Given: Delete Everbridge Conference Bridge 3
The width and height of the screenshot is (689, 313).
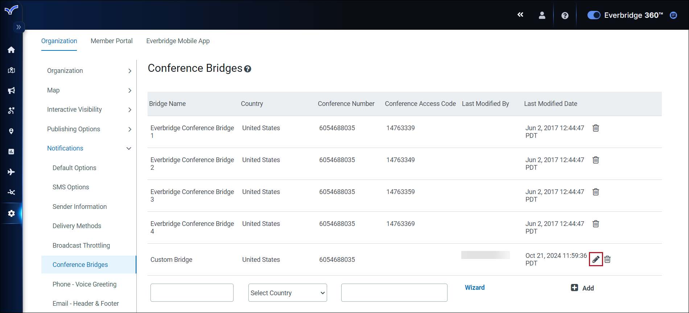Looking at the screenshot, I should pyautogui.click(x=596, y=192).
